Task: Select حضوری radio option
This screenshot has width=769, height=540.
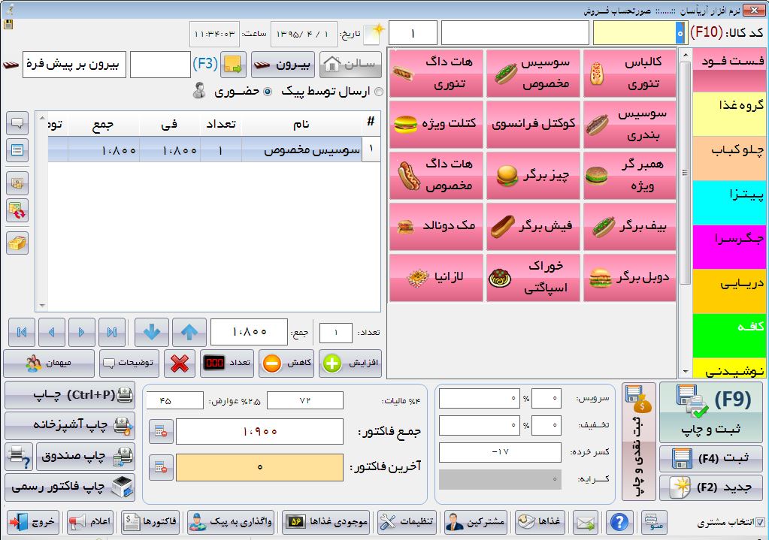Action: tap(268, 92)
